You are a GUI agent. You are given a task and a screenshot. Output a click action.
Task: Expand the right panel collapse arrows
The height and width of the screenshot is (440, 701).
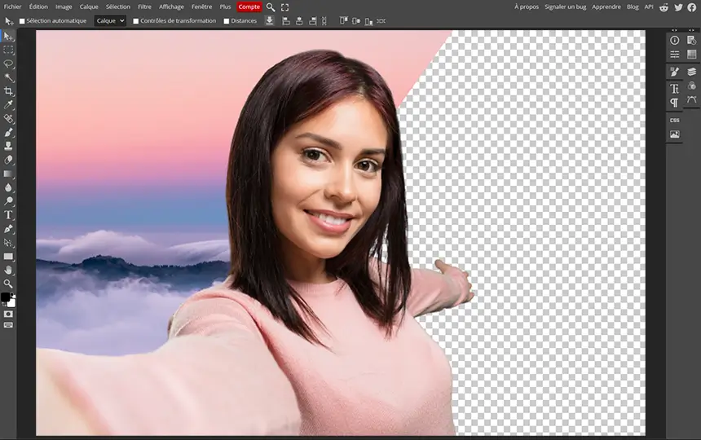pos(675,30)
